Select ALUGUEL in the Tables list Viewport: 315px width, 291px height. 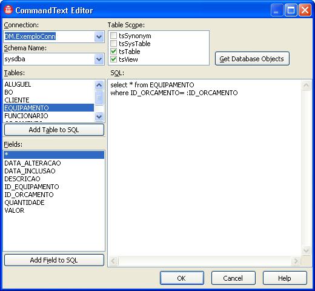(x=48, y=84)
